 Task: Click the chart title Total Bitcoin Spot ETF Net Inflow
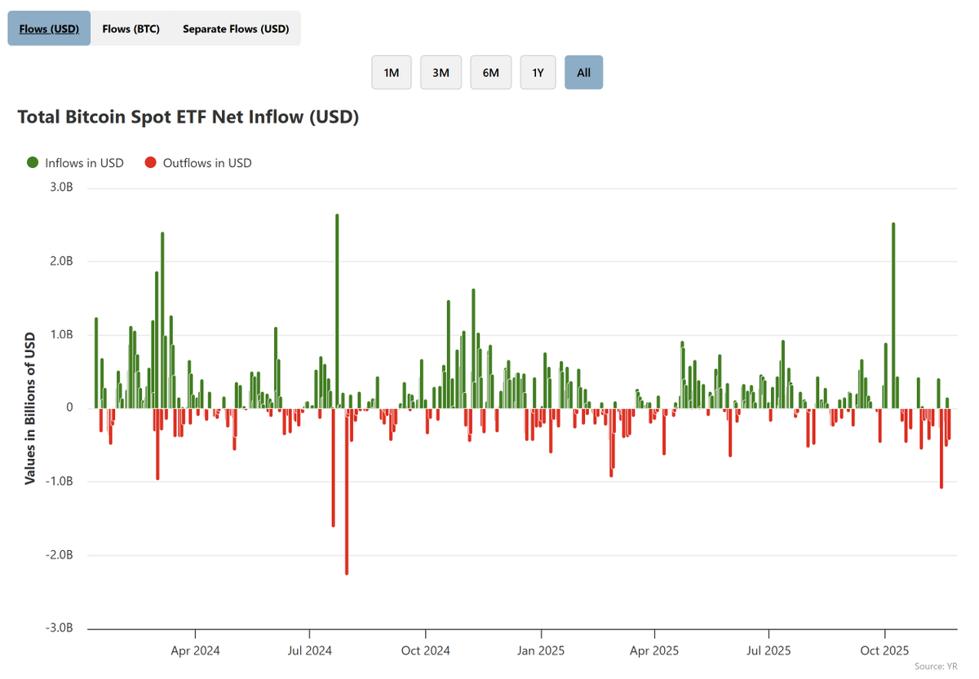188,117
